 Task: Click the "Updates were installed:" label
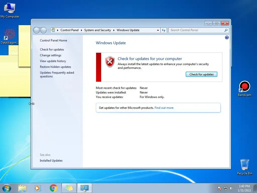point(111,92)
